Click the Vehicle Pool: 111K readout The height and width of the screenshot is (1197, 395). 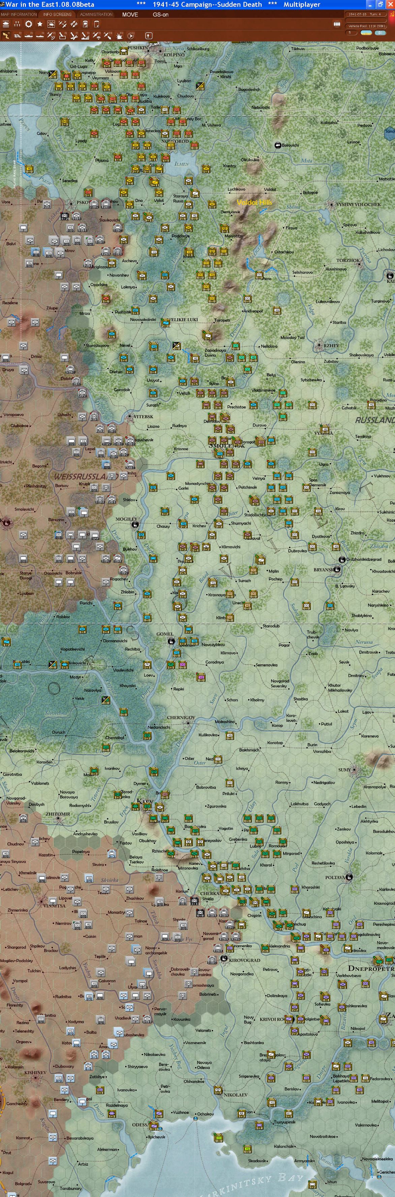(367, 26)
